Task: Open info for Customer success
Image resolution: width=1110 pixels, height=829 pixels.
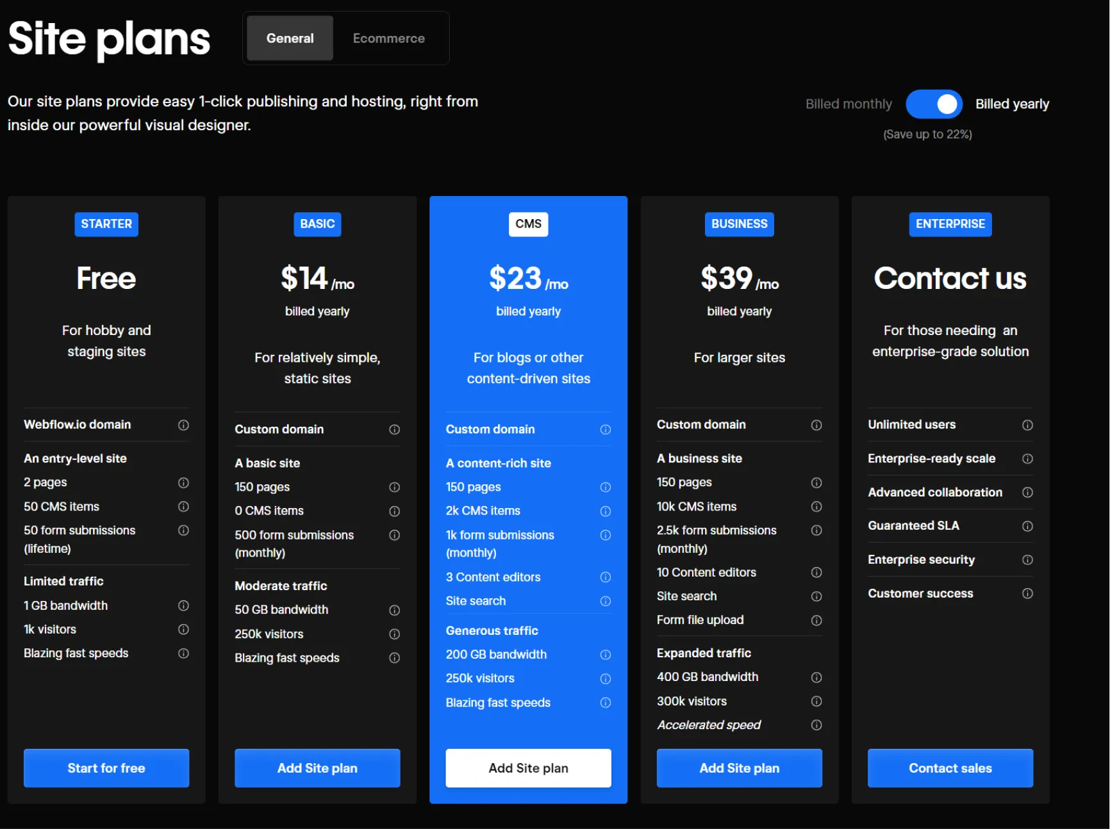Action: point(1027,593)
